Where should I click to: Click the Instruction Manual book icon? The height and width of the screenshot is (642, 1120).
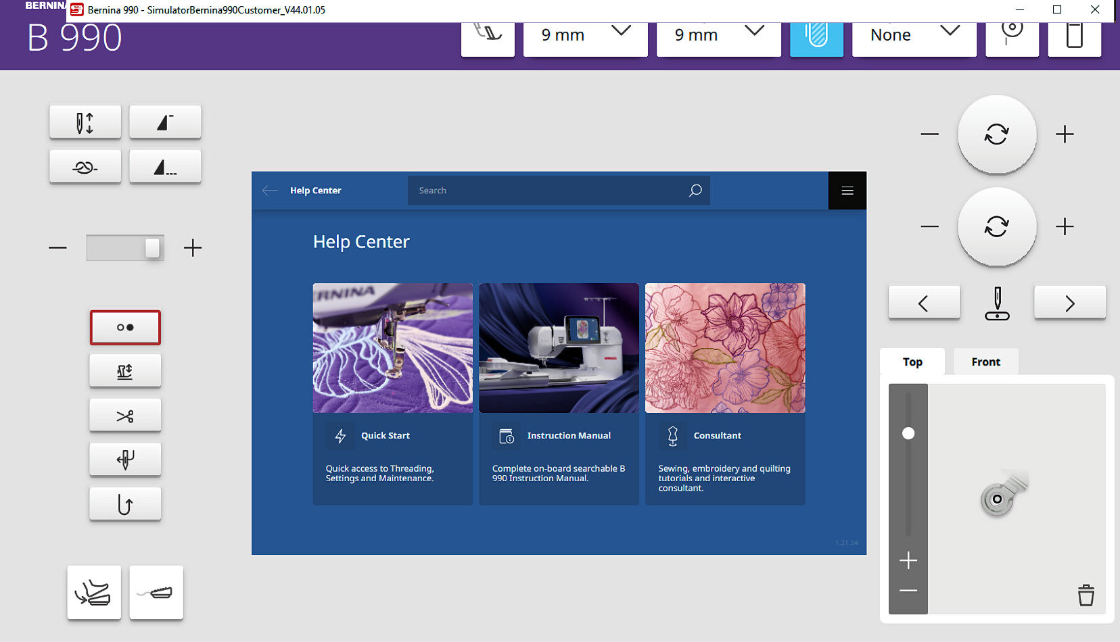tap(507, 437)
